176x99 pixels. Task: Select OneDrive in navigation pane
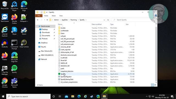pyautogui.click(x=44, y=43)
